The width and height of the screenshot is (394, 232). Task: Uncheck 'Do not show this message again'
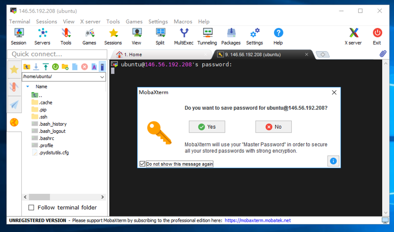click(x=142, y=164)
